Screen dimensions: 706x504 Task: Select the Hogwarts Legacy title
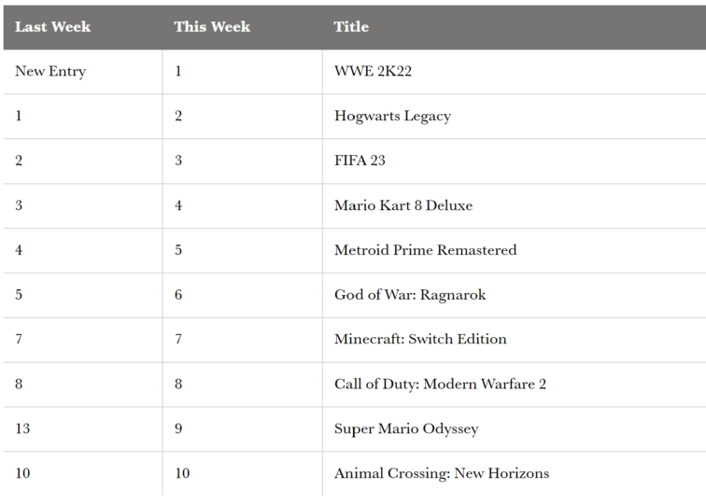tap(392, 116)
